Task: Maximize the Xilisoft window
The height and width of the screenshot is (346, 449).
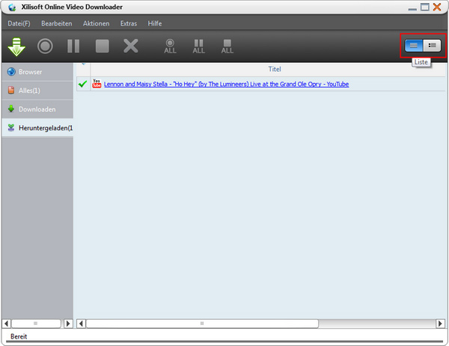Action: [424, 7]
